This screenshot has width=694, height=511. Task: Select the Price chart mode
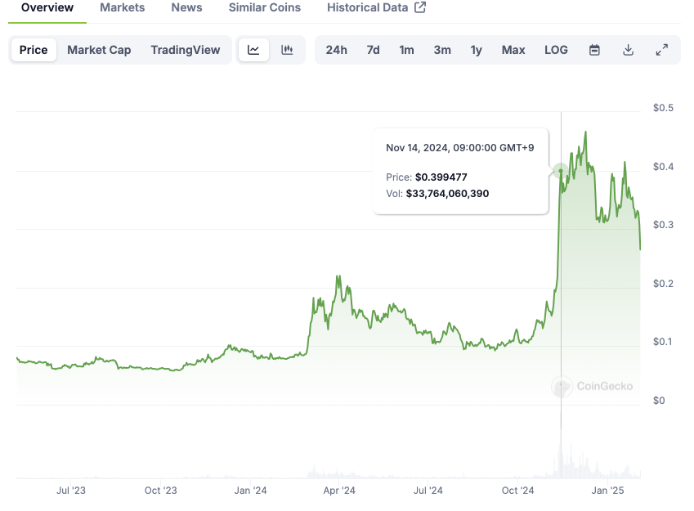(x=34, y=50)
